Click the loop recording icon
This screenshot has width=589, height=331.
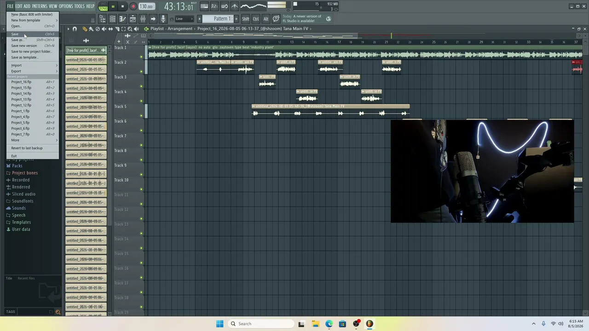[x=225, y=6]
